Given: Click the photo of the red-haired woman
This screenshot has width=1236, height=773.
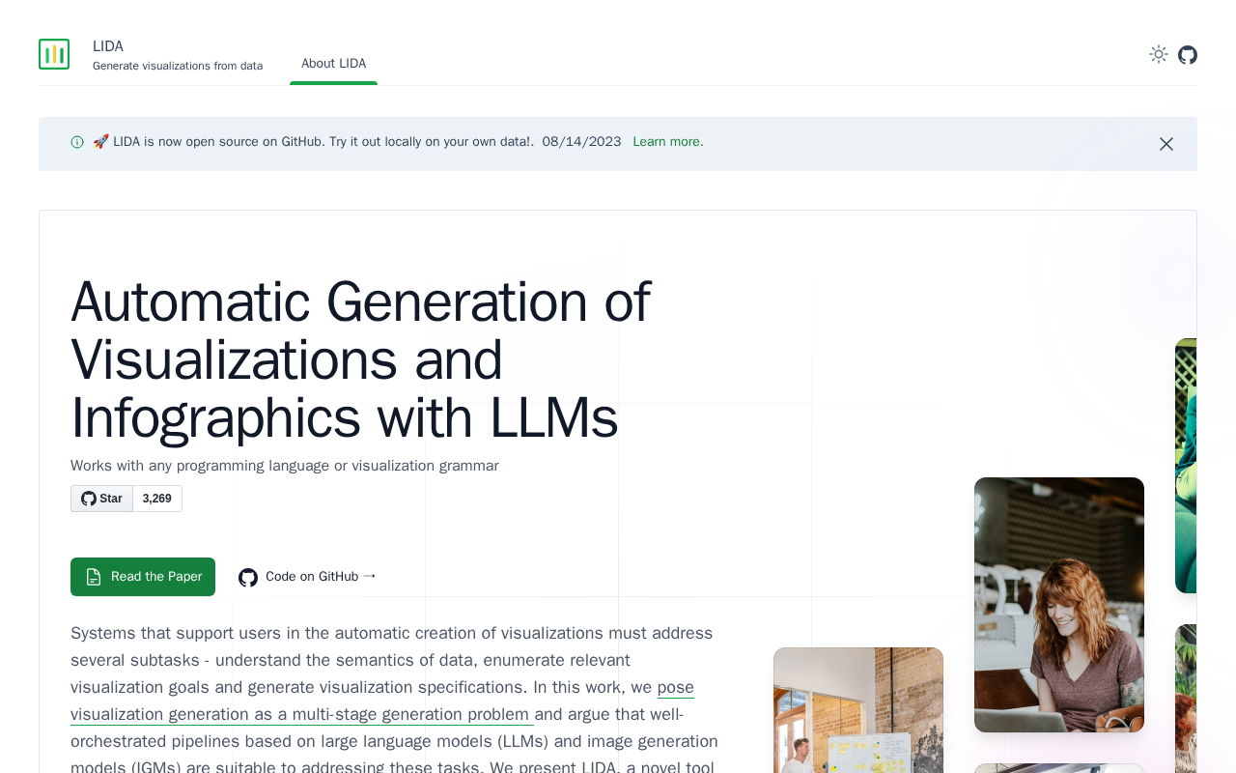Looking at the screenshot, I should pos(1059,605).
